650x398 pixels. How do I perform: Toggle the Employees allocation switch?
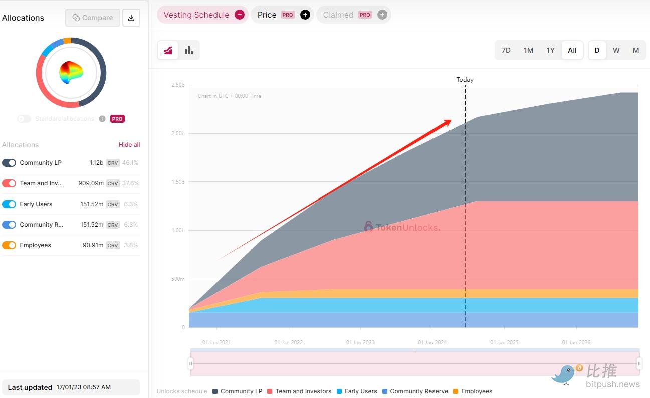[x=9, y=245]
